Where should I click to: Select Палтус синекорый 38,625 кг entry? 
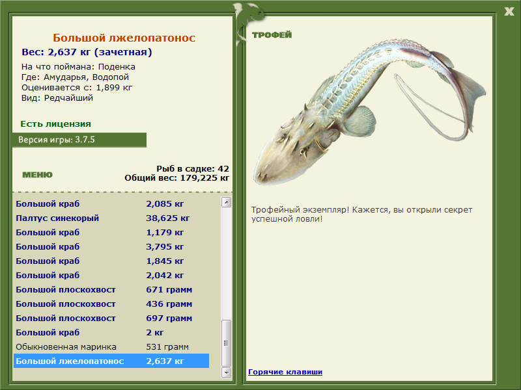111,218
